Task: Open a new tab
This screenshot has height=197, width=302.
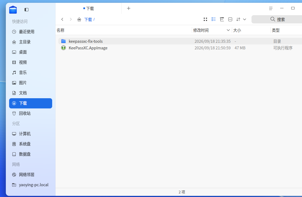Action: click(x=129, y=8)
